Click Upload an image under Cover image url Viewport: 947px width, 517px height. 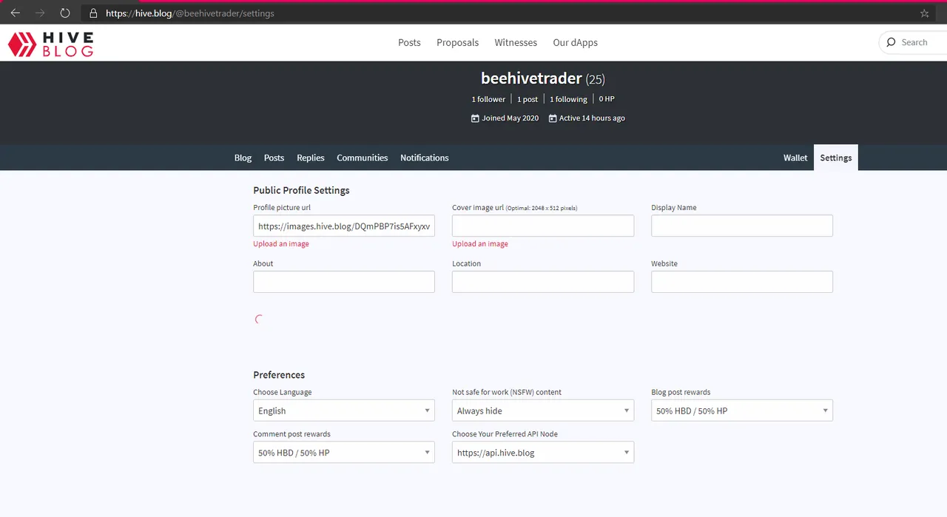pos(480,244)
